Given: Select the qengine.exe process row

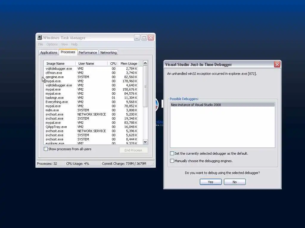Looking at the screenshot, I should coord(91,77).
